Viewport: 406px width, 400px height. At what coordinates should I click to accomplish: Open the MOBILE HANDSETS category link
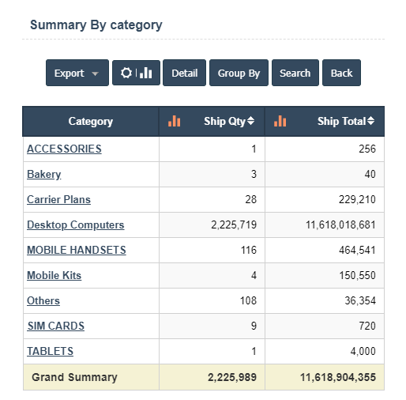click(77, 250)
